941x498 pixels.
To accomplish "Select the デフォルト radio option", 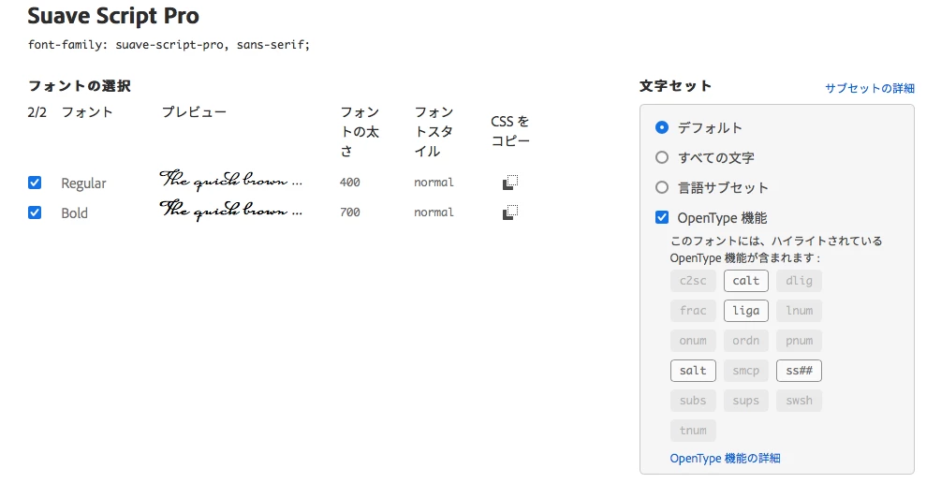I will (662, 127).
